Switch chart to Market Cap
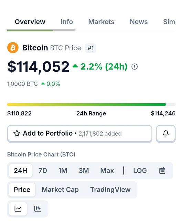The image size is (179, 221). coord(60,190)
